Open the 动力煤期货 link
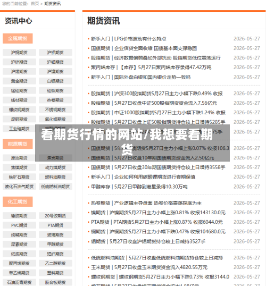The width and height of the screenshot is (266, 286). pos(55,167)
